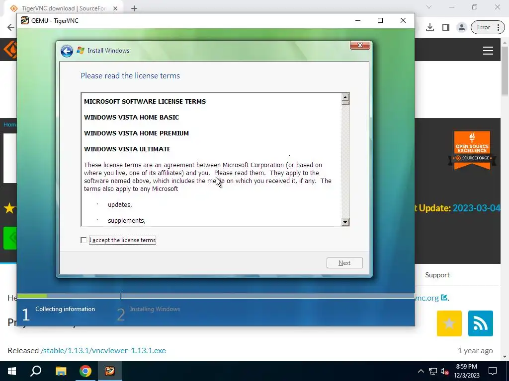Click the Windows flag icon in the dialog title

[81, 50]
